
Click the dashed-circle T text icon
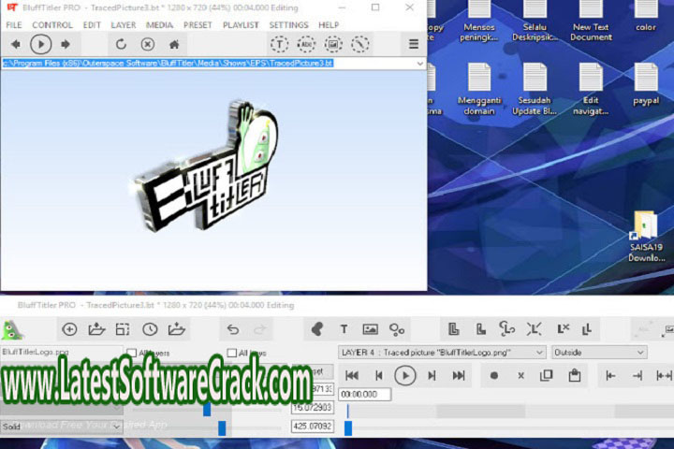pyautogui.click(x=279, y=44)
